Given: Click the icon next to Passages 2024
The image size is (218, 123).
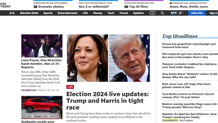Looking at the screenshot, I should pos(171,3).
